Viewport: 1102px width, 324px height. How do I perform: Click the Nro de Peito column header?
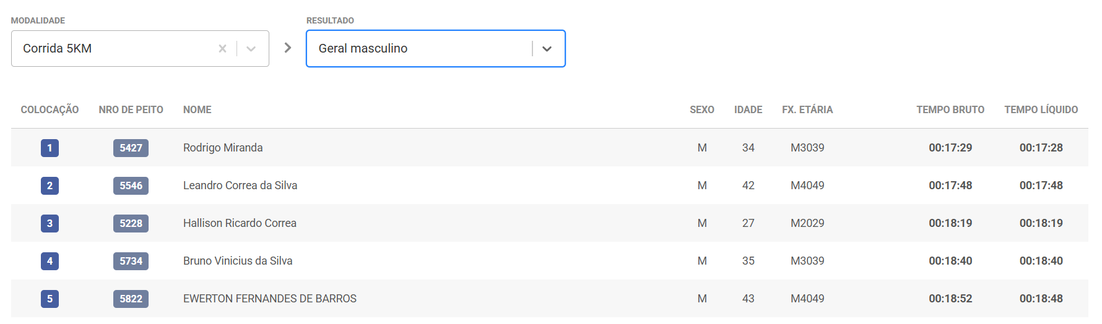coord(131,109)
